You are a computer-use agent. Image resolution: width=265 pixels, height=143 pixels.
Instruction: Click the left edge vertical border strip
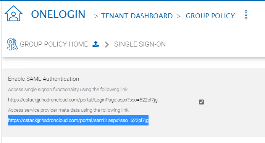point(2,72)
